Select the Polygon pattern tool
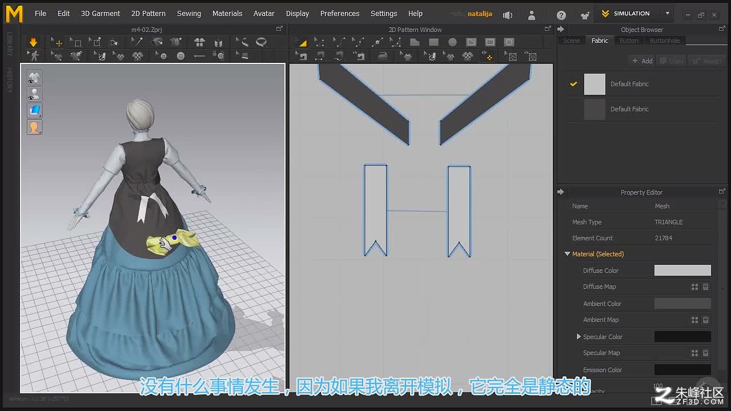Screen dimensions: 731x411 415,42
